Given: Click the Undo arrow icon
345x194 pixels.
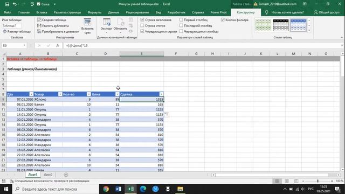Looking at the screenshot, I should point(15,4).
